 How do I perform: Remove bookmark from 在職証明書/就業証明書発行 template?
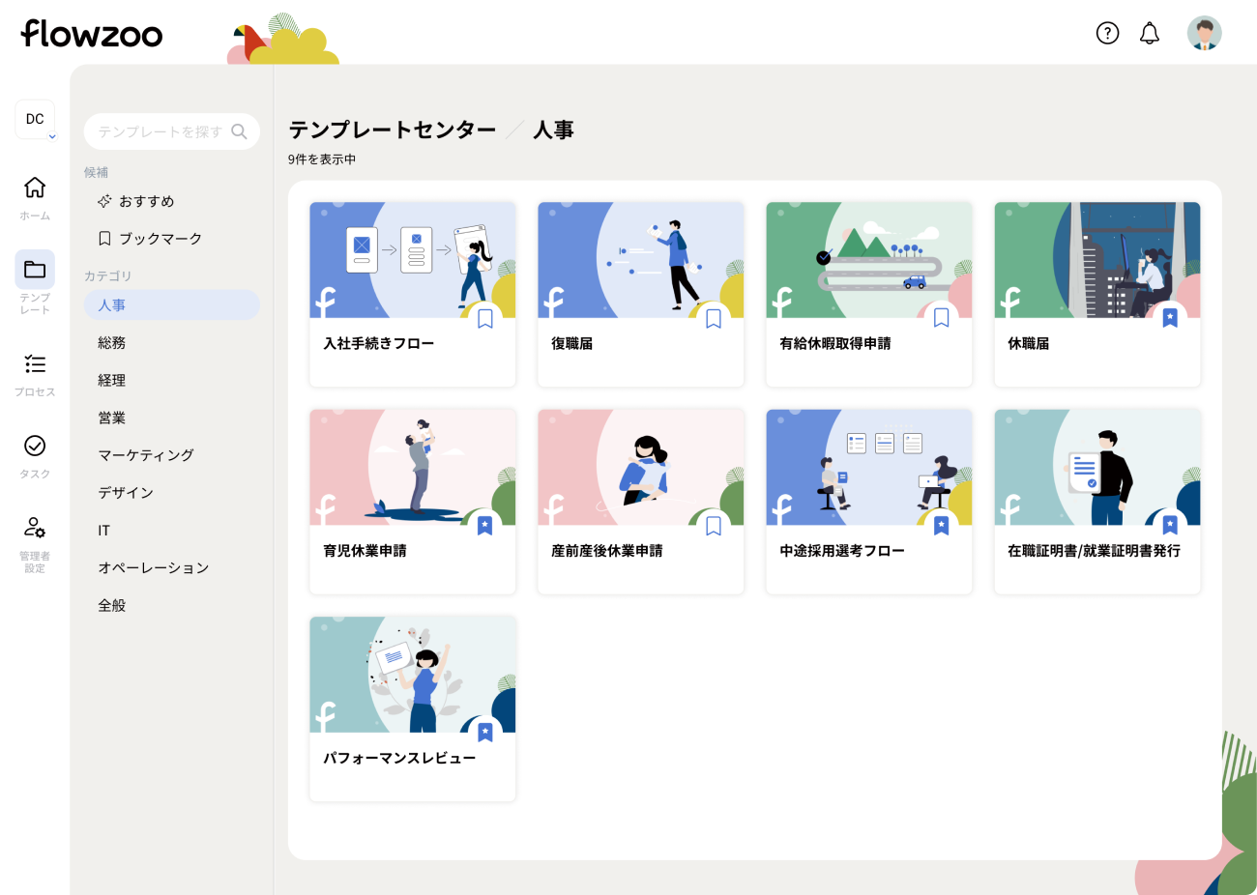1170,526
